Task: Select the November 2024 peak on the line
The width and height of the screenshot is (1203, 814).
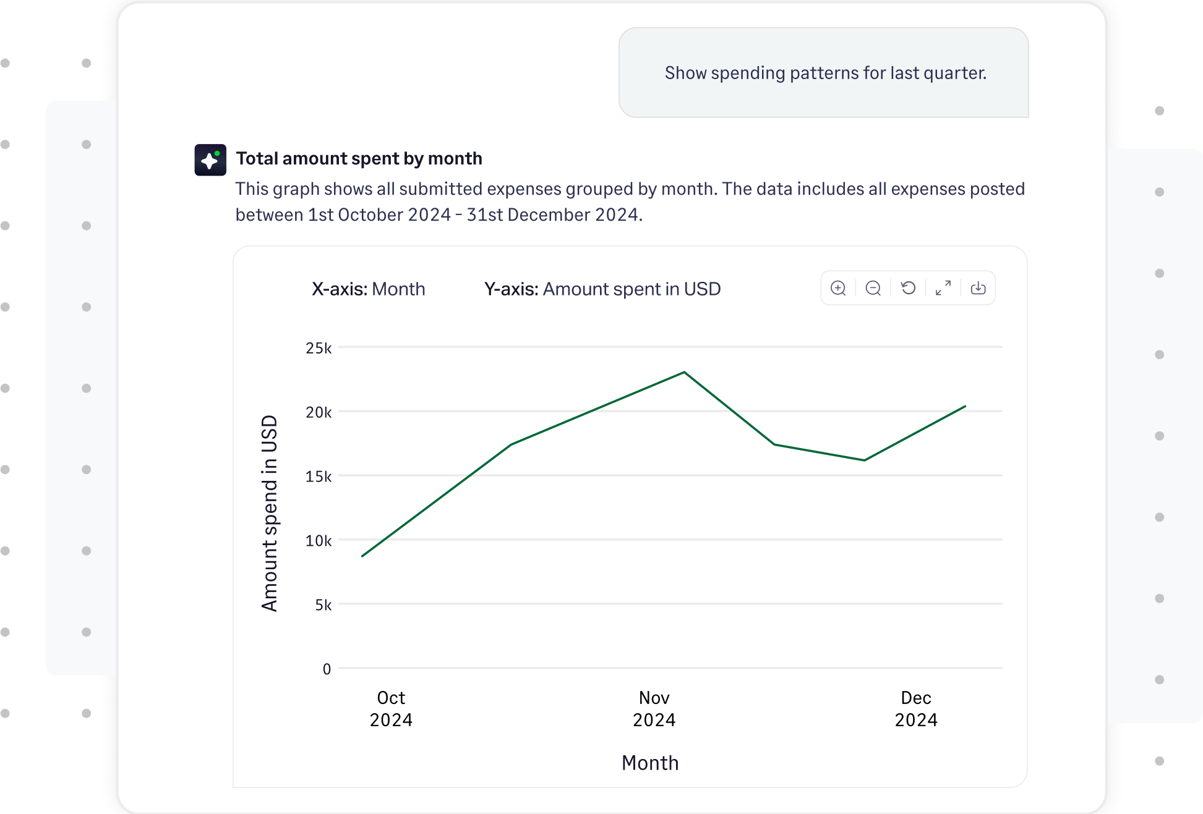Action: (x=683, y=371)
